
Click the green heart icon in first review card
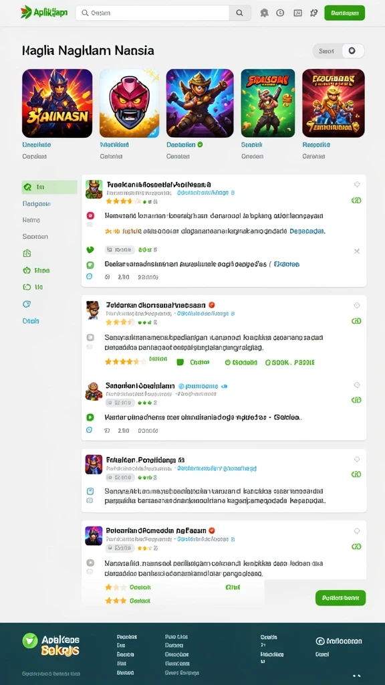pos(90,250)
